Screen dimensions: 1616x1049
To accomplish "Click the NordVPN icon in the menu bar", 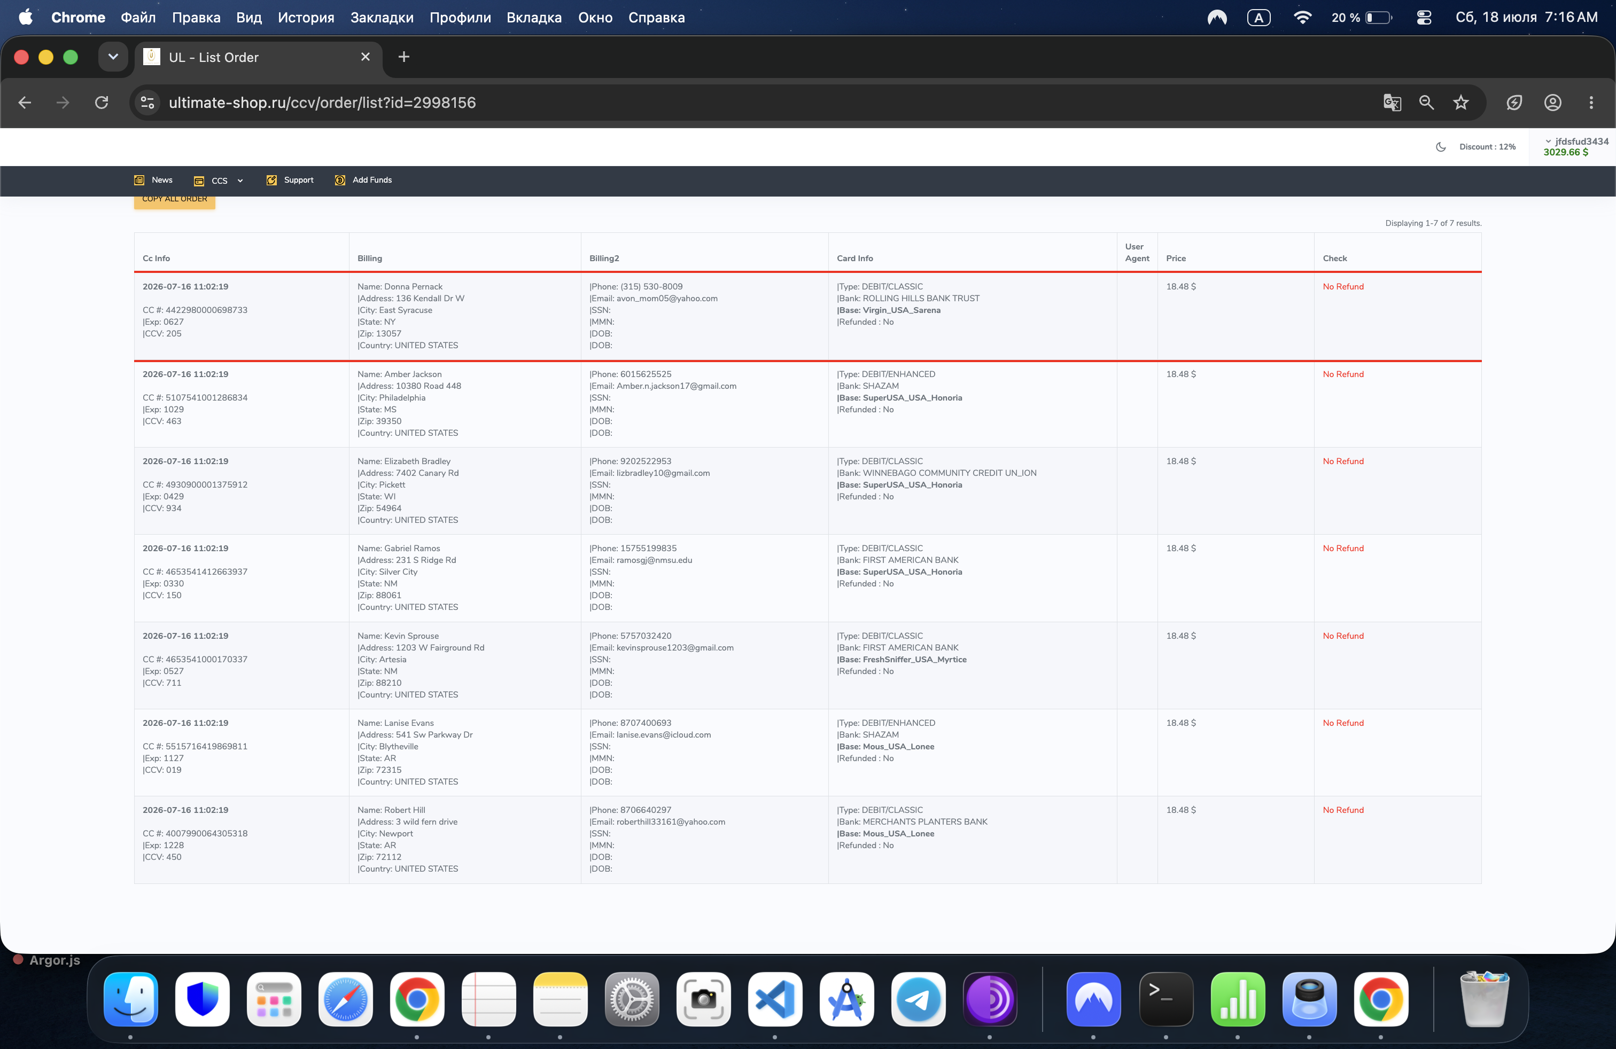I will (1217, 18).
